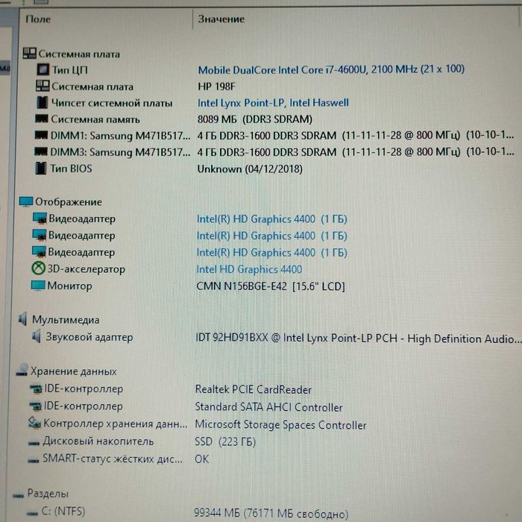The width and height of the screenshot is (522, 522).
Task: Select the Звуковой адаптер label
Action: (89, 337)
